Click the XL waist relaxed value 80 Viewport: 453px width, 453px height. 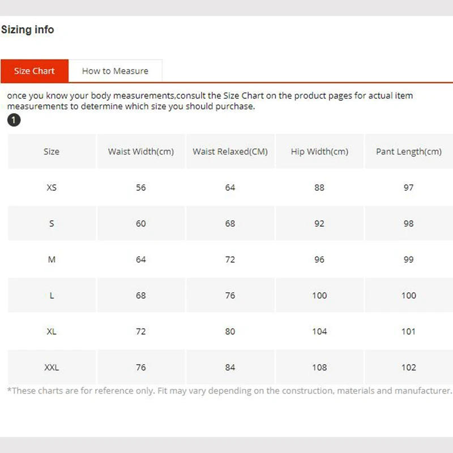[x=230, y=331]
